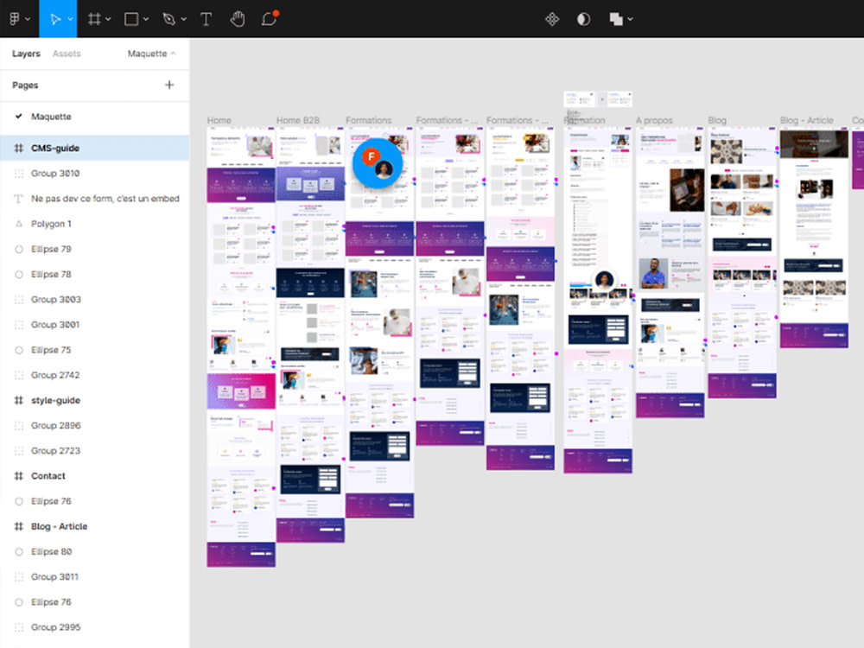The width and height of the screenshot is (864, 648).
Task: Select the Move tool
Action: pos(54,18)
